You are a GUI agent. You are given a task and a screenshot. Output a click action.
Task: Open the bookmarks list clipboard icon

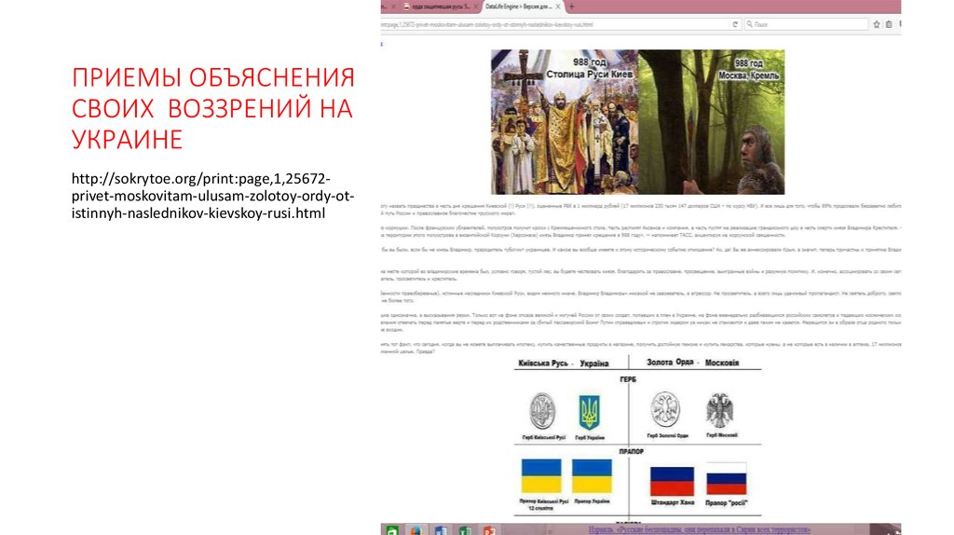(889, 24)
